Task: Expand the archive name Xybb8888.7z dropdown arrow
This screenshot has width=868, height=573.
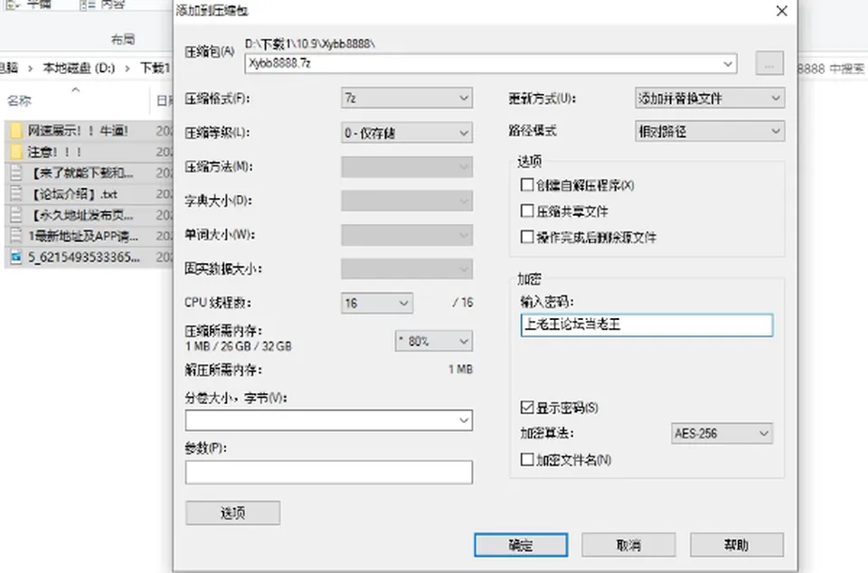Action: click(x=728, y=64)
